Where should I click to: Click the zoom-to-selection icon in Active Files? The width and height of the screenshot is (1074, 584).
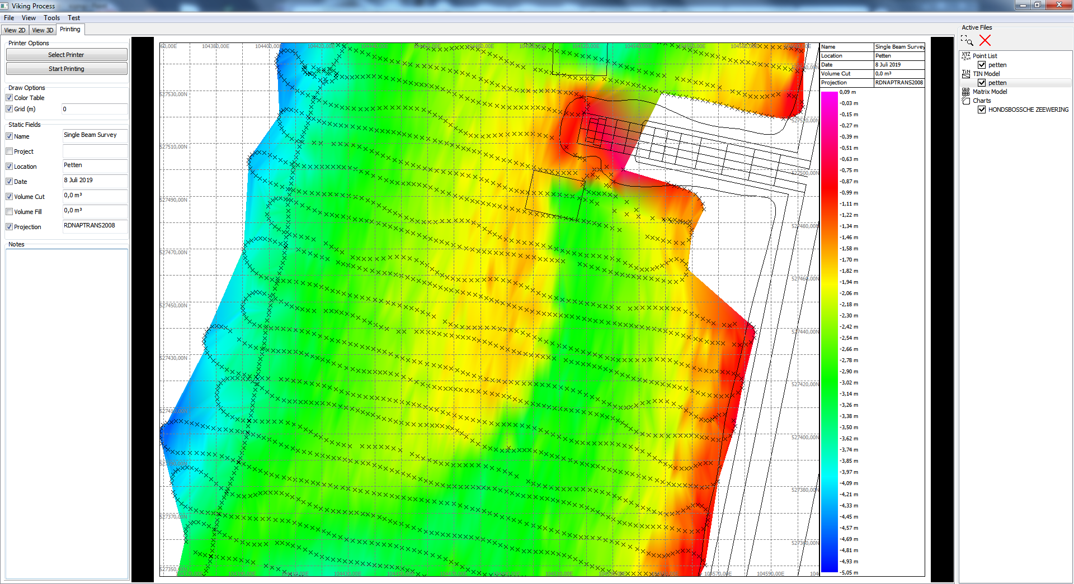967,40
